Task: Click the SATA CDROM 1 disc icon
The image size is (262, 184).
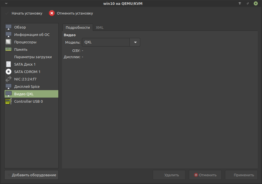Action: [9, 72]
